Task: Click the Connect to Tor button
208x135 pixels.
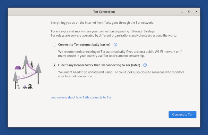Action: (182, 114)
